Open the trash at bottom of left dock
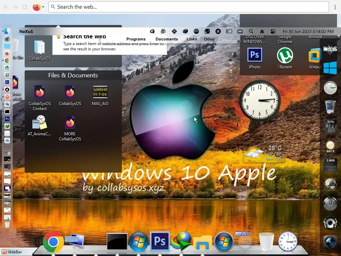341x256 pixels. click(x=7, y=224)
